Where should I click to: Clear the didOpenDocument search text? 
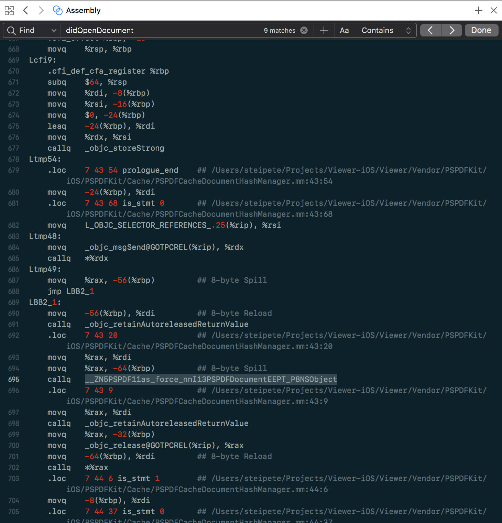pyautogui.click(x=304, y=31)
